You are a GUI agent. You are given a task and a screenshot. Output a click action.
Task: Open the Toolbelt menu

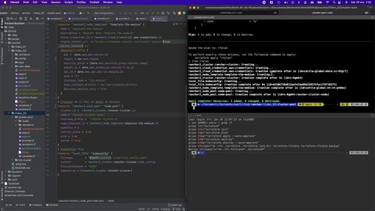[94, 2]
